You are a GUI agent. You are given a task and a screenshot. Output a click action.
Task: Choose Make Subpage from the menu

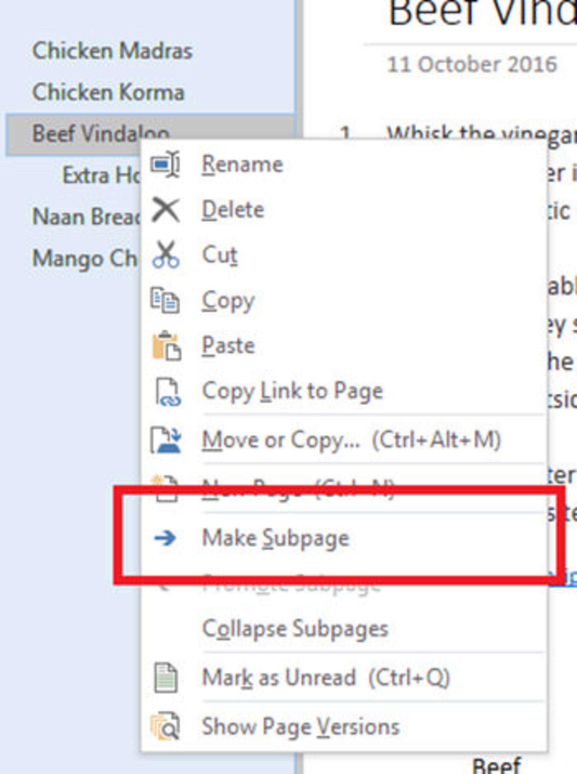tap(276, 538)
